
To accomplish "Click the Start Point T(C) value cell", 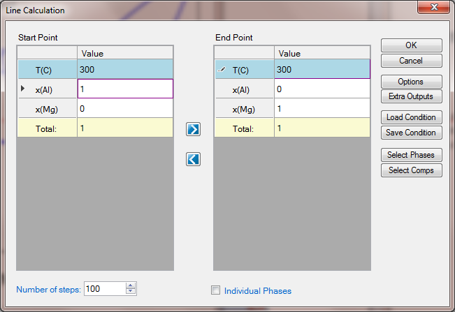I will (x=125, y=70).
